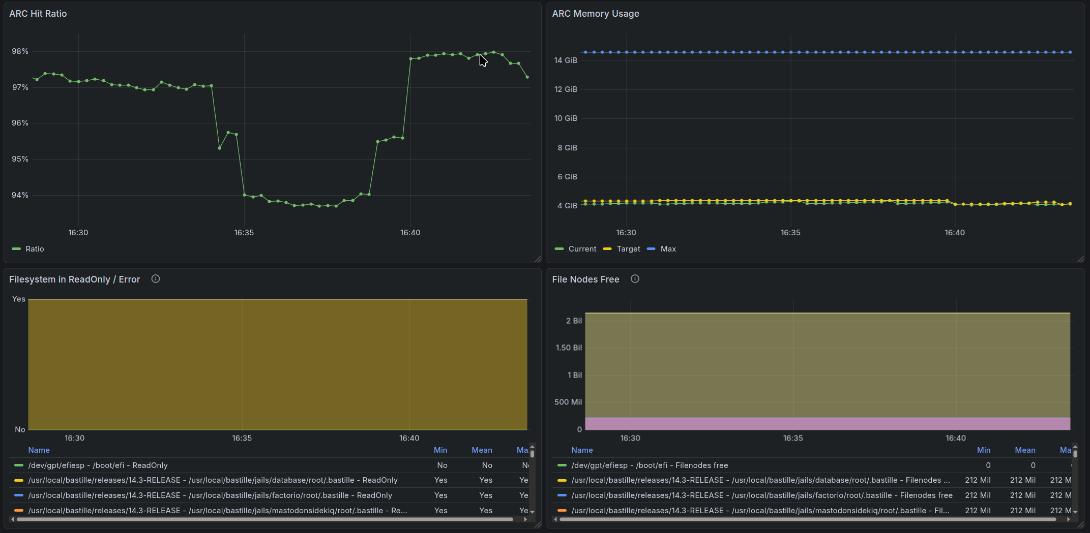Click info icon beside File Nodes Free title
This screenshot has height=533, width=1090.
(635, 279)
